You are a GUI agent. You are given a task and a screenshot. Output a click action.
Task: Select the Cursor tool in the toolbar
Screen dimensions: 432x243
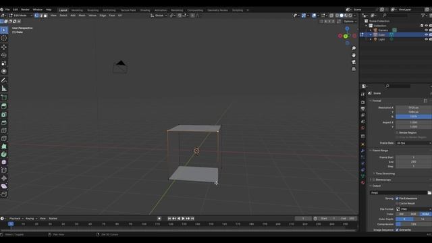coord(4,38)
